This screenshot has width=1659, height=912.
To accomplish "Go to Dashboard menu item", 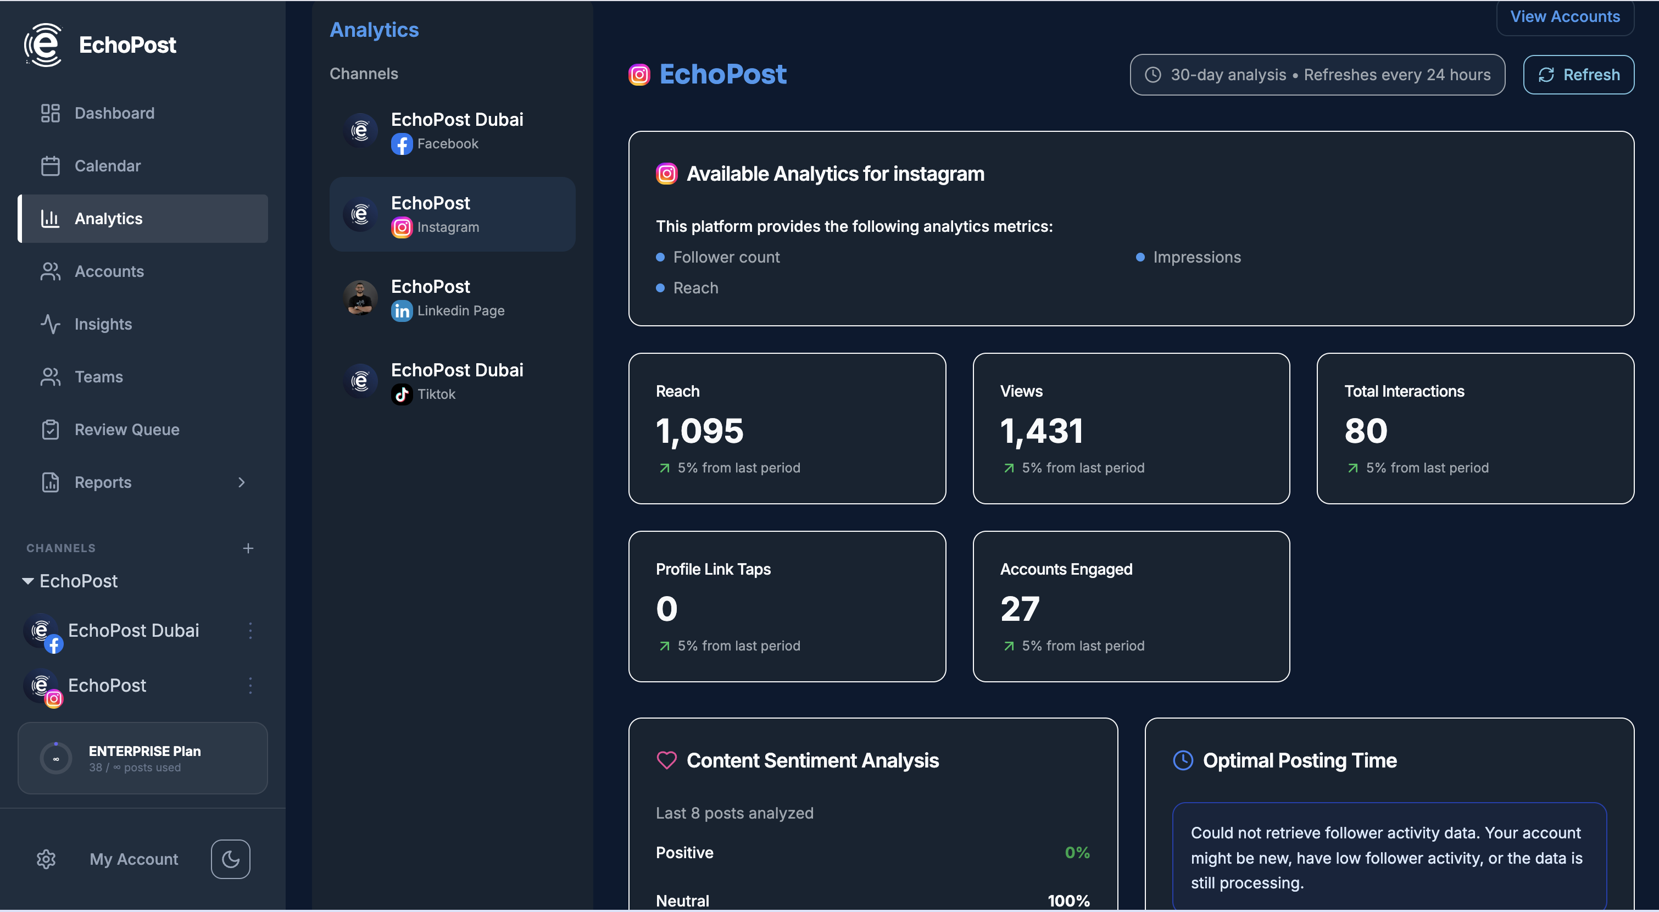I will tap(143, 113).
